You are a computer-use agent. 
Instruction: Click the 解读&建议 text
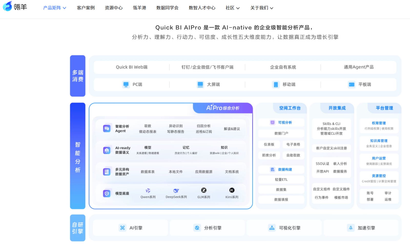232,129
